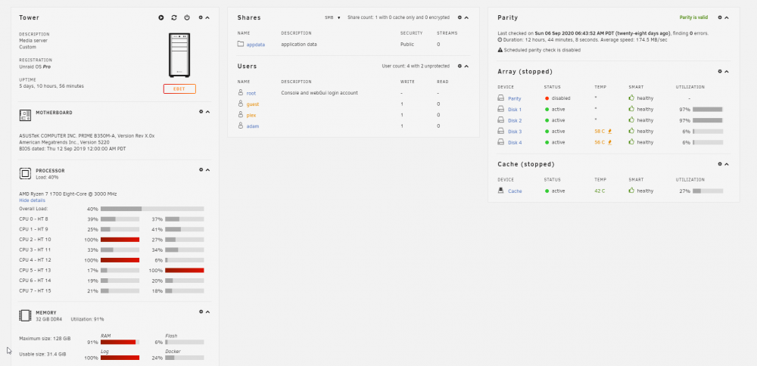The height and width of the screenshot is (366, 757).
Task: Open the Array panel gear settings
Action: point(720,71)
